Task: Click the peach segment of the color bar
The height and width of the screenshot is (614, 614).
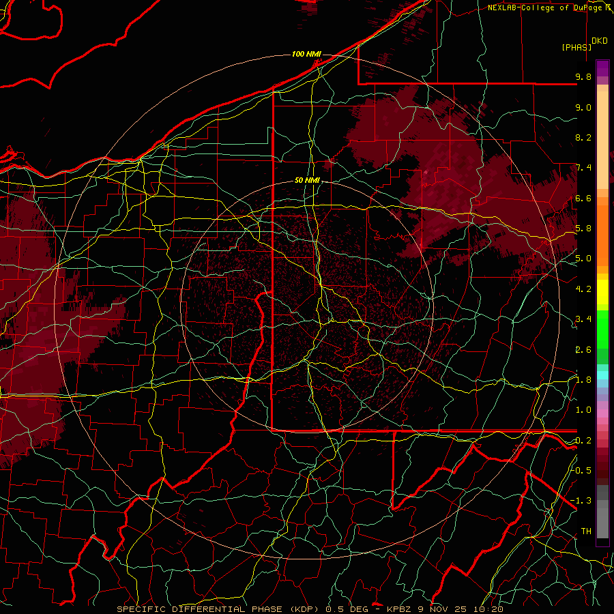Action: pos(602,140)
